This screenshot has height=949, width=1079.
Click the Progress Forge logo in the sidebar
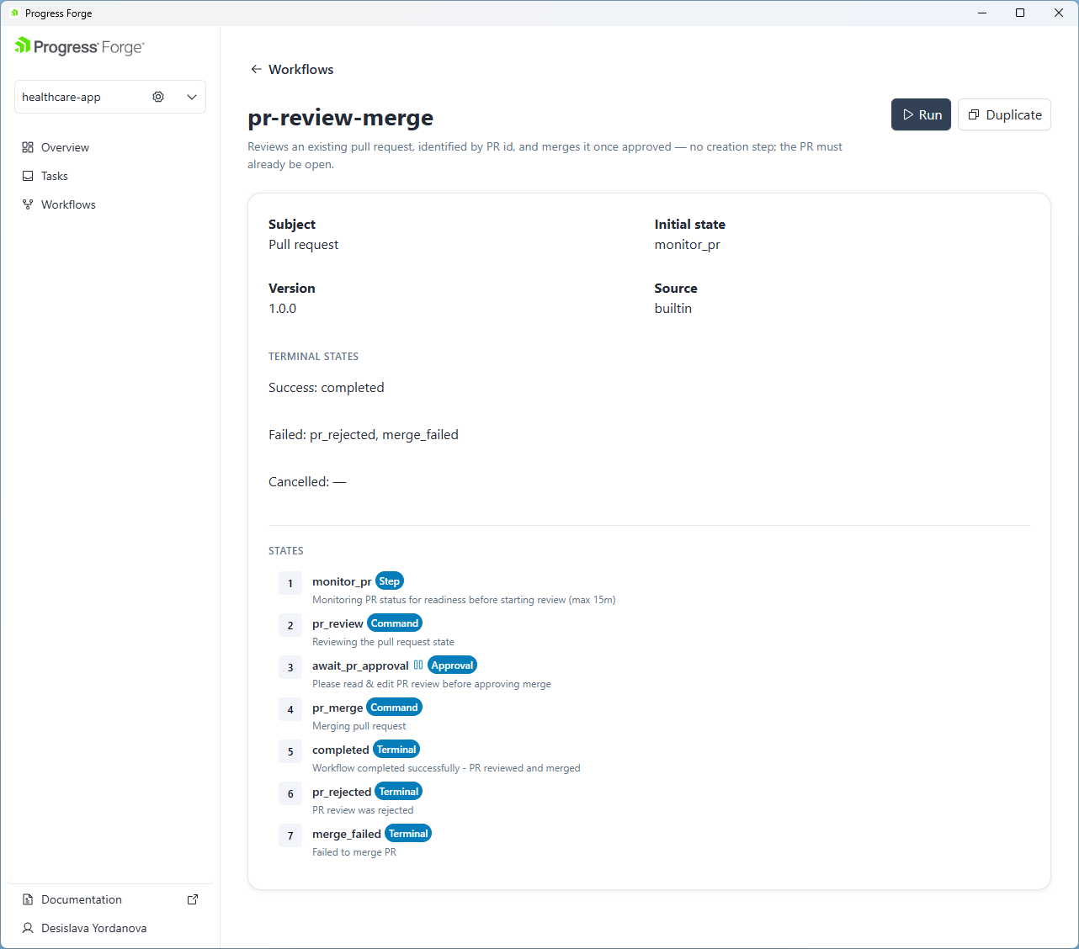(x=79, y=47)
